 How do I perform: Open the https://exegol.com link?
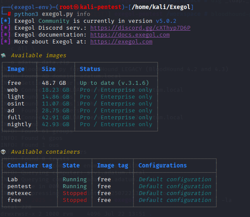click(121, 42)
